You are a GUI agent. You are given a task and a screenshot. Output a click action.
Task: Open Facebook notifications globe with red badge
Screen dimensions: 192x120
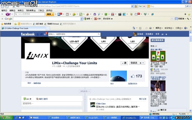pos(45,34)
